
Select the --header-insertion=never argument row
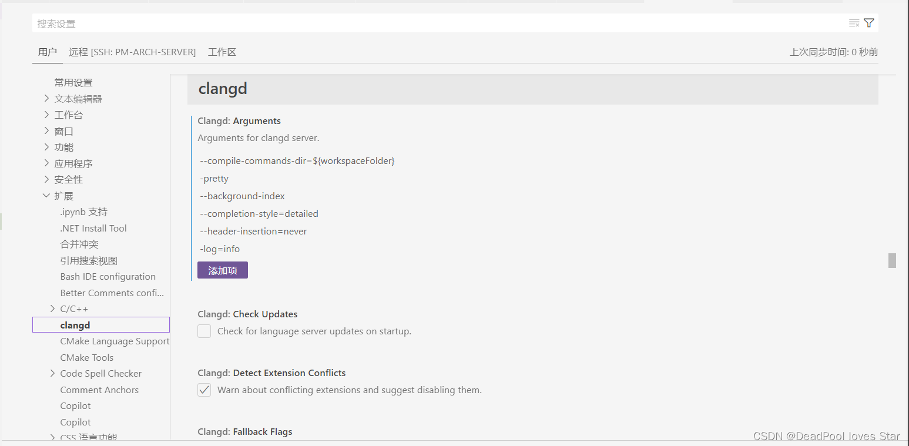(x=254, y=232)
